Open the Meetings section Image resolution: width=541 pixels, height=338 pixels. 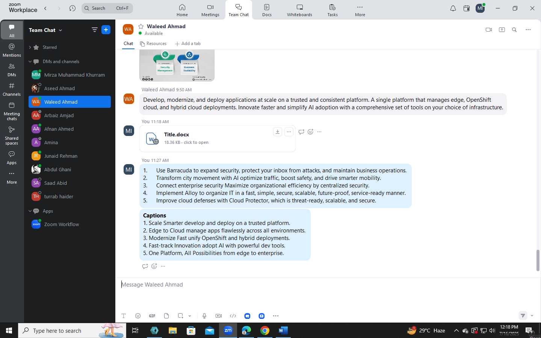click(x=210, y=10)
